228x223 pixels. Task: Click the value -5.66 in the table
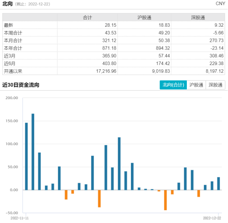click(218, 33)
